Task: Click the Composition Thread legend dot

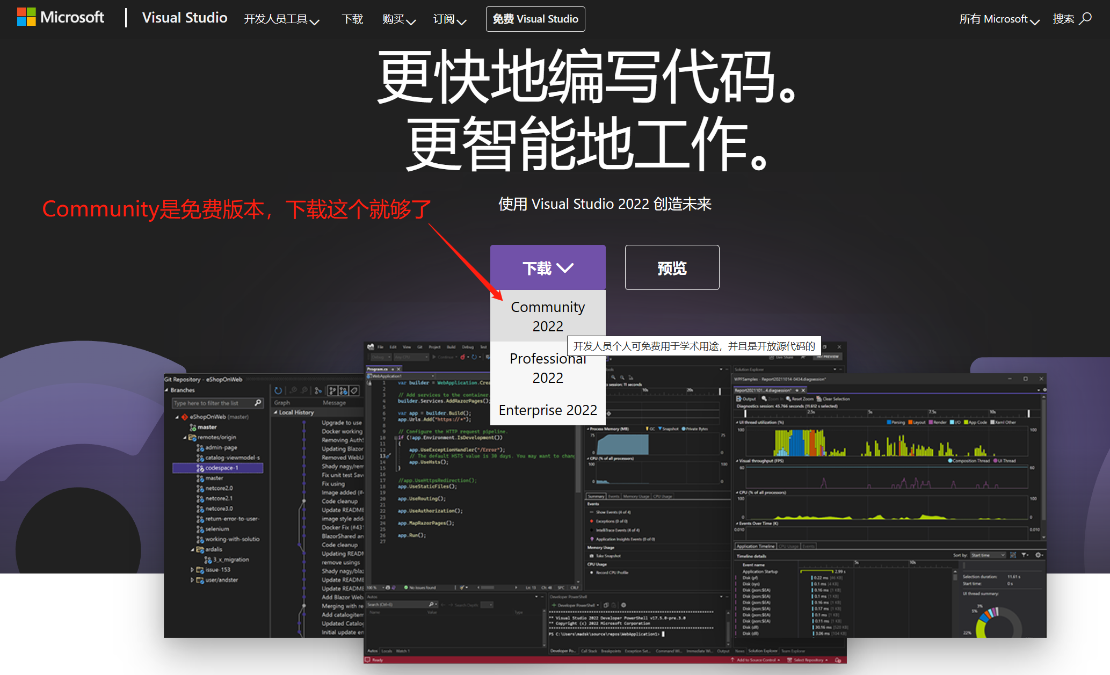Action: (x=950, y=461)
